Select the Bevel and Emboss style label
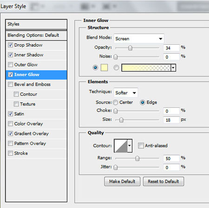Viewport: 209px width, 208px height. click(x=33, y=84)
